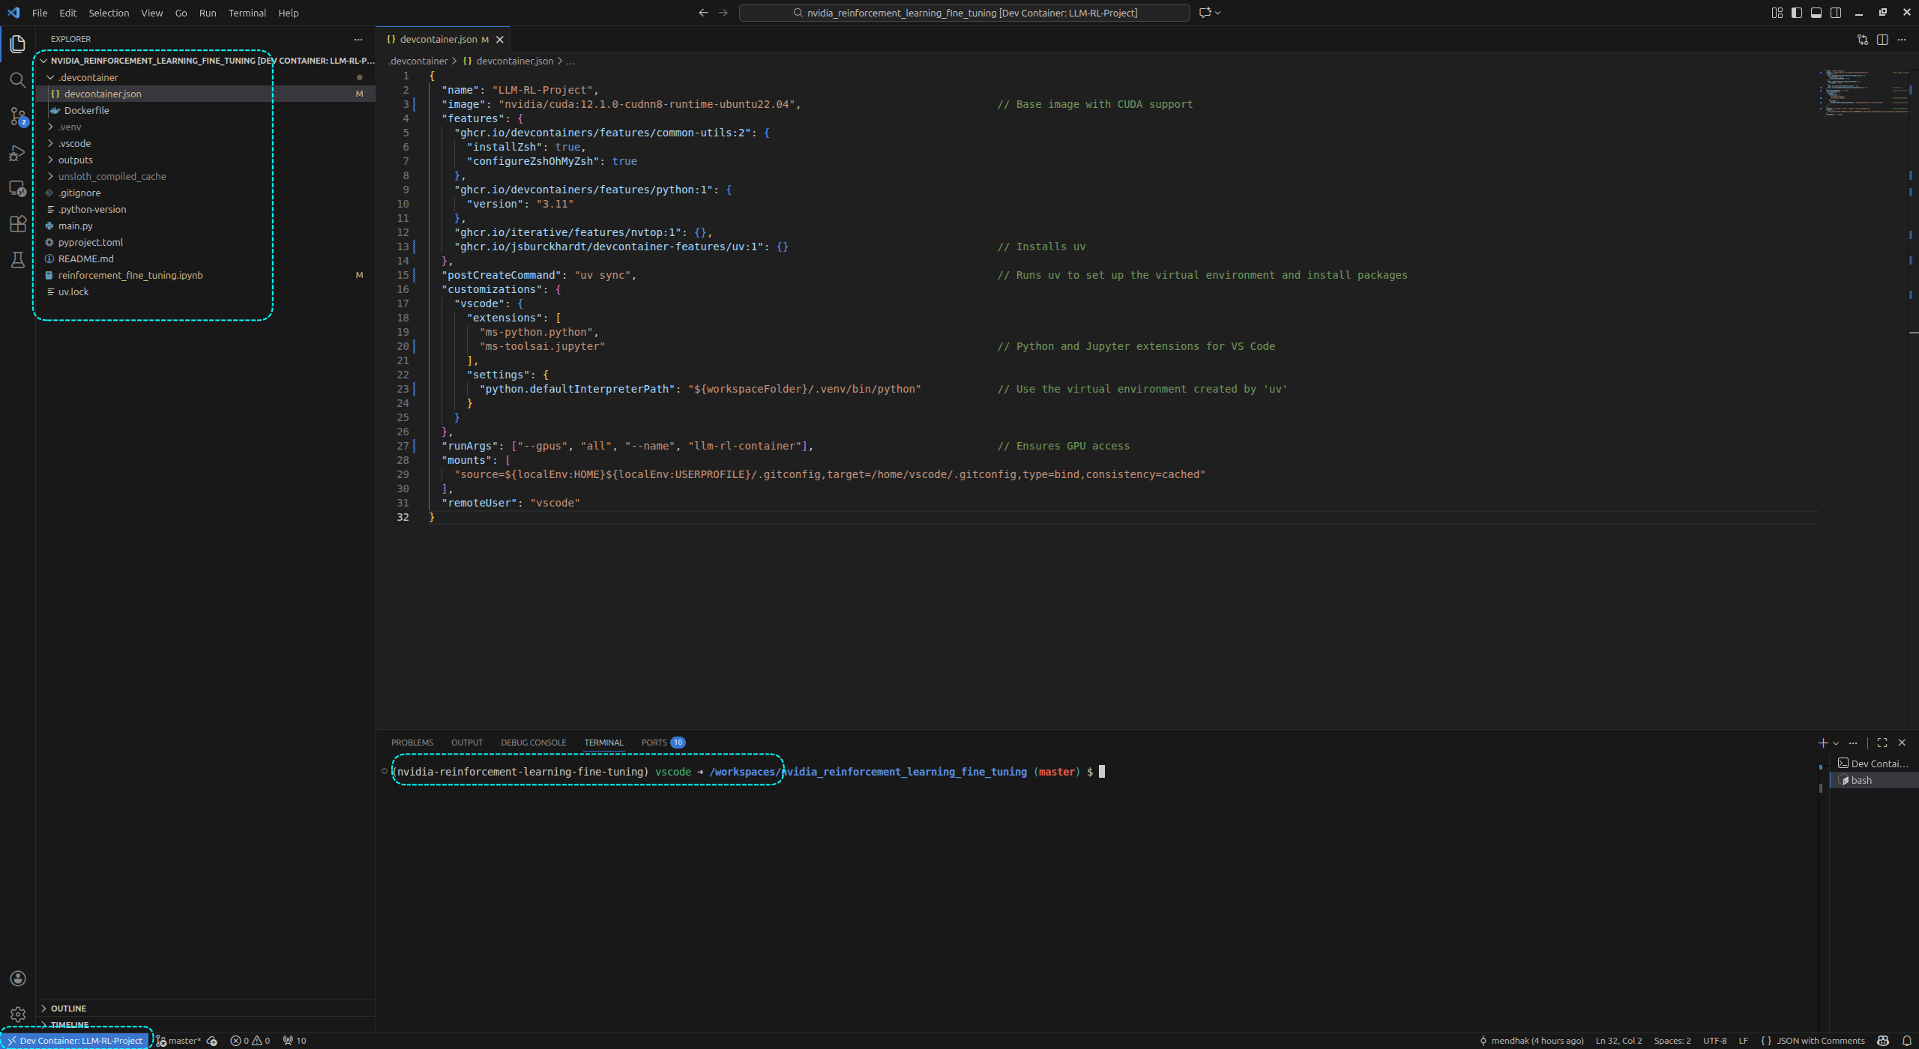Screen dimensions: 1919x1049
Task: Open the Testing flask view
Action: click(x=17, y=260)
